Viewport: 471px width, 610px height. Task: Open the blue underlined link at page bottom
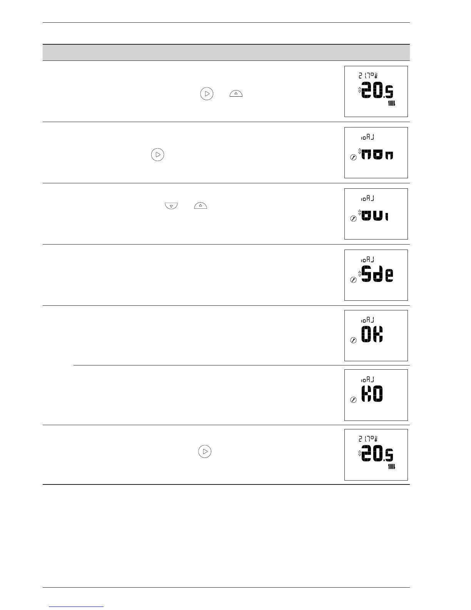tap(76, 607)
